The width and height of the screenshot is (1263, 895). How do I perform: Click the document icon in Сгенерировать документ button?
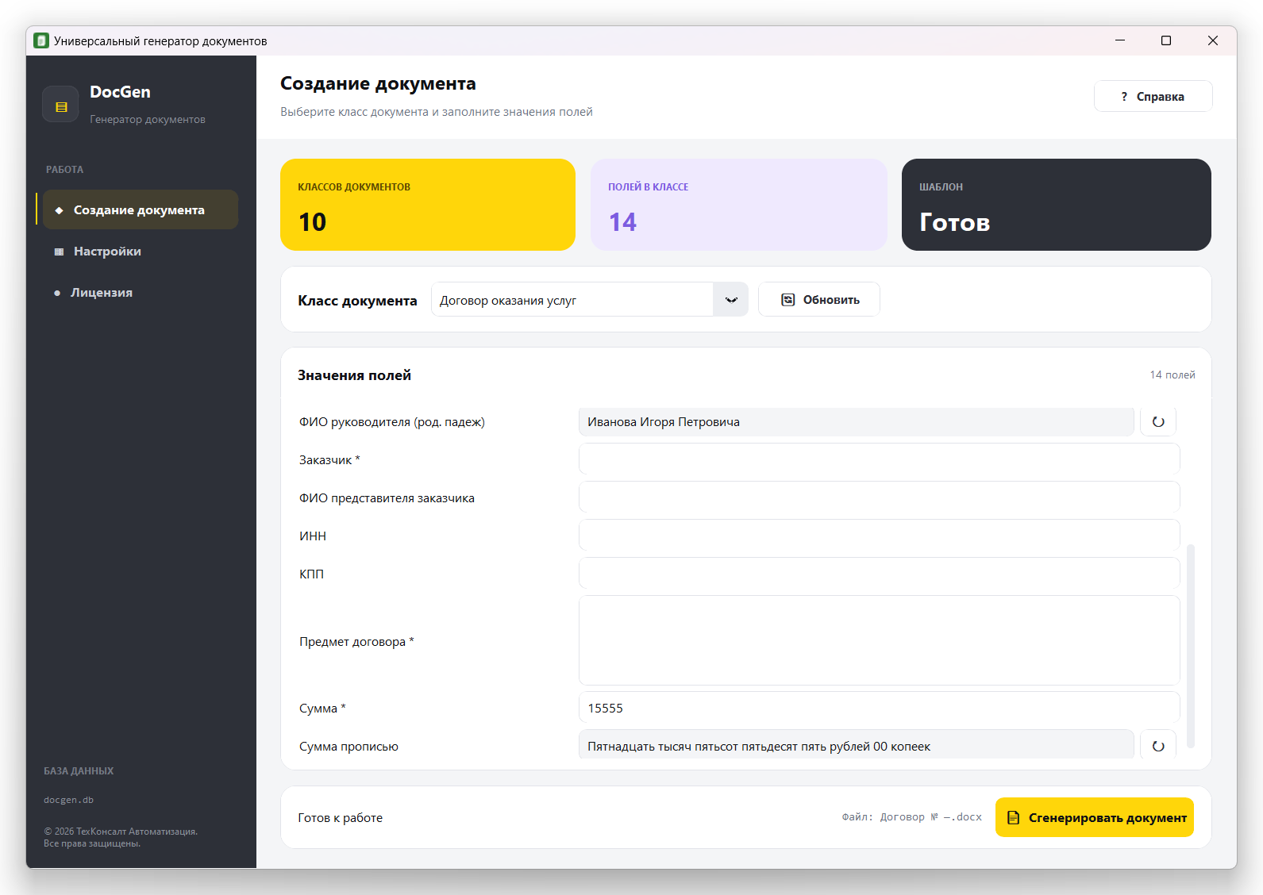point(1014,817)
